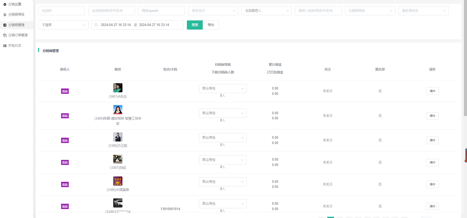Click the avatar of (3401)A先生
467x218 pixels.
click(118, 88)
